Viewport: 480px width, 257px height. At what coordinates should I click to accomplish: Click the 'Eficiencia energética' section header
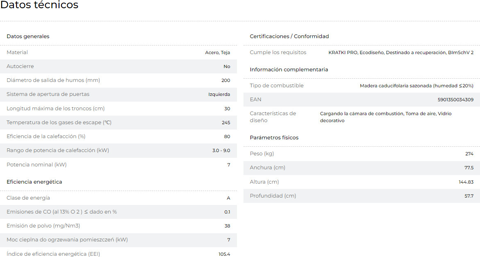tap(34, 182)
